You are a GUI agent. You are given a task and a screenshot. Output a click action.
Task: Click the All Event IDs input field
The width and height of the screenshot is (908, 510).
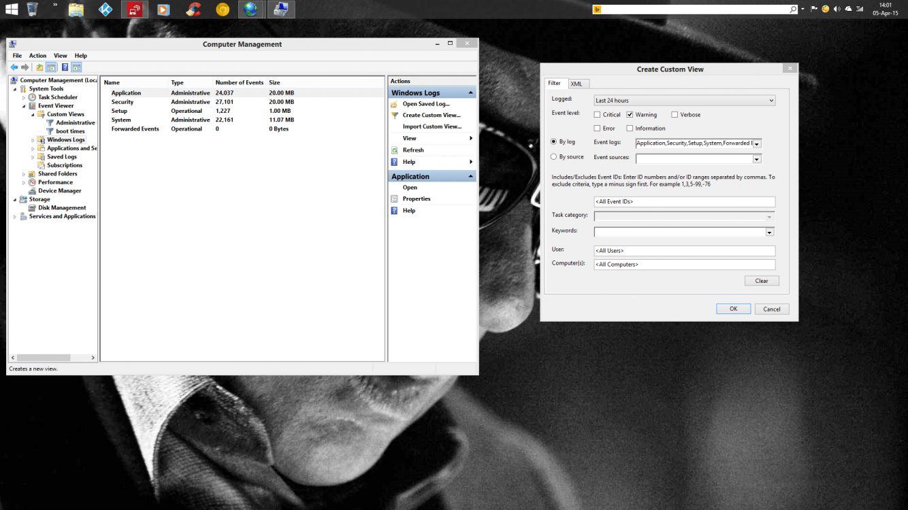click(x=685, y=202)
